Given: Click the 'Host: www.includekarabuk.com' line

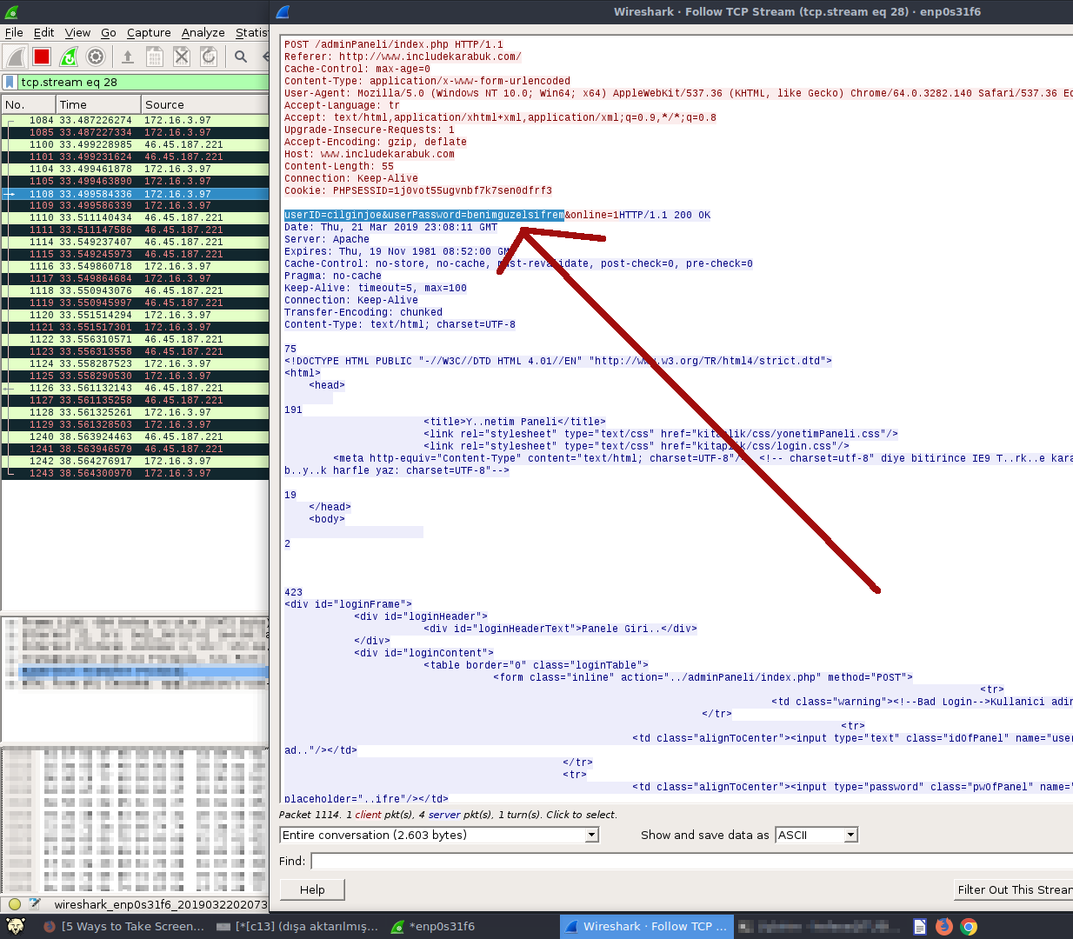Looking at the screenshot, I should [370, 154].
